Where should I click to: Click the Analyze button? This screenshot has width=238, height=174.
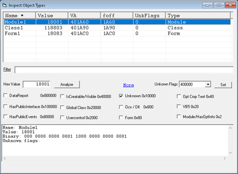pyautogui.click(x=67, y=84)
